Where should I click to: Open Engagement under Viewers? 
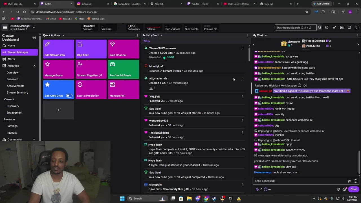[14, 112]
